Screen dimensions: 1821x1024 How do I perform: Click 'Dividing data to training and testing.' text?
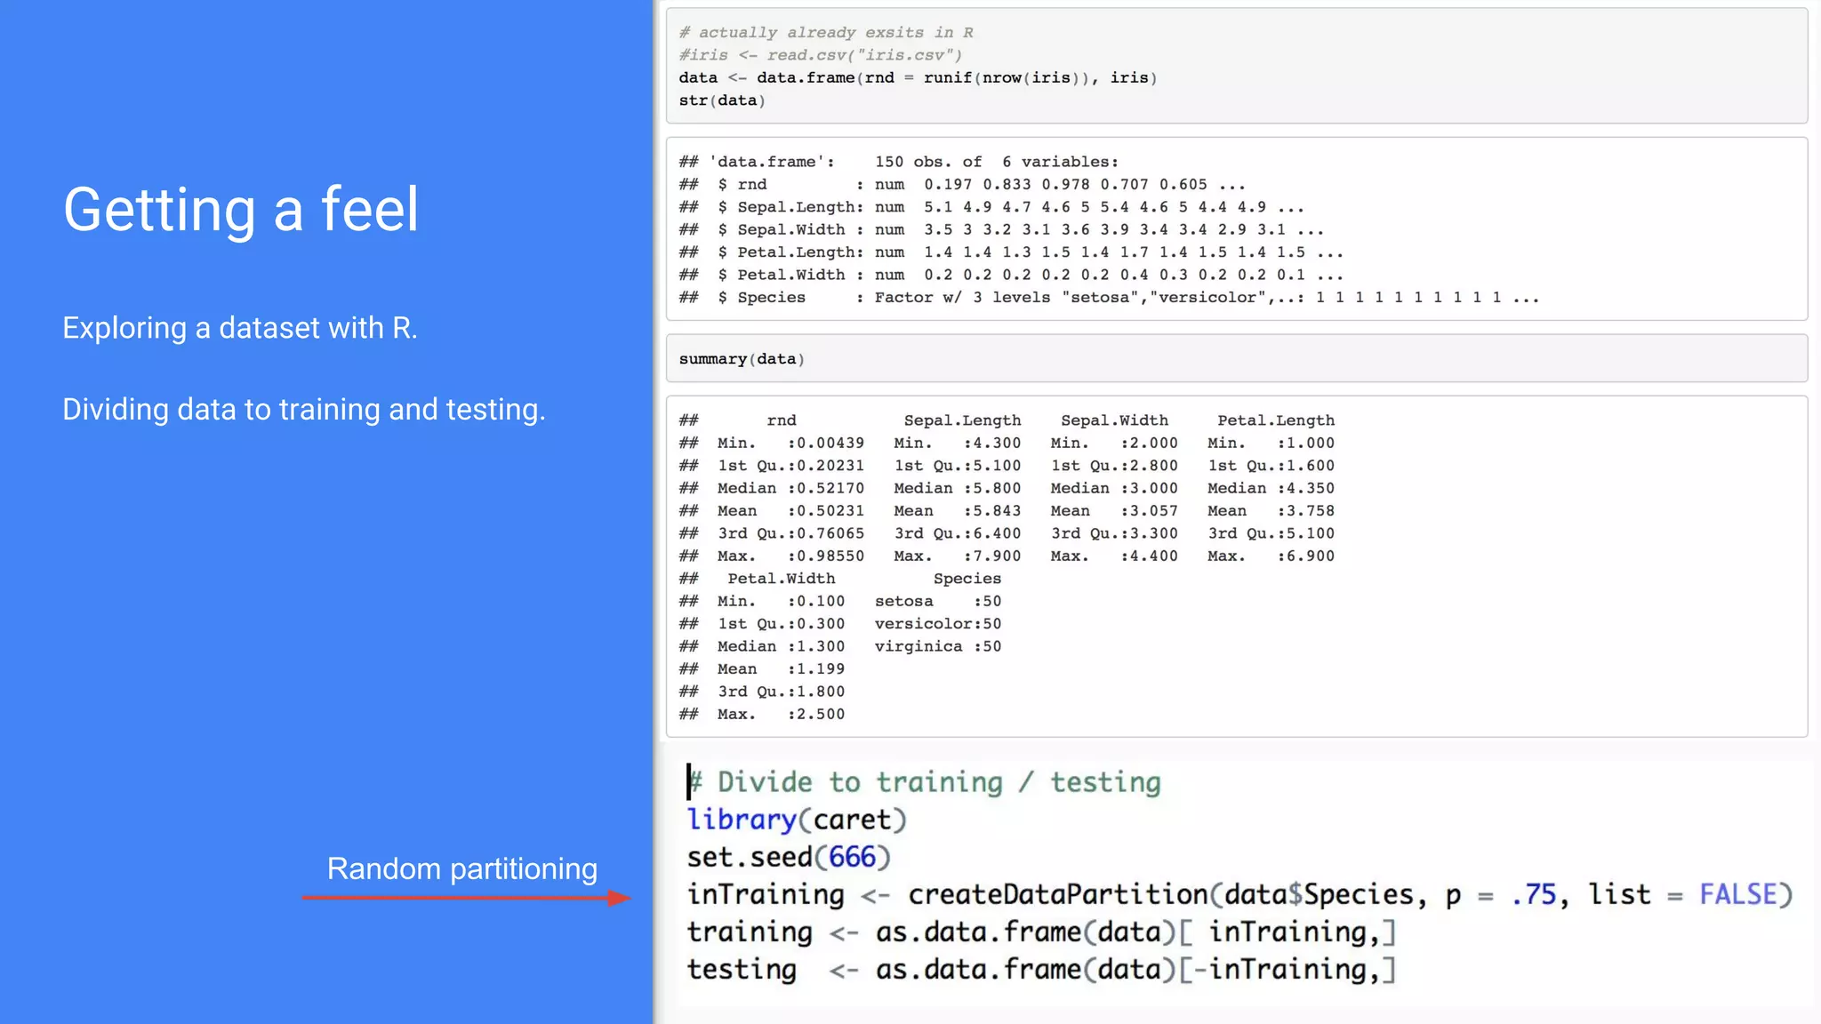pos(304,410)
